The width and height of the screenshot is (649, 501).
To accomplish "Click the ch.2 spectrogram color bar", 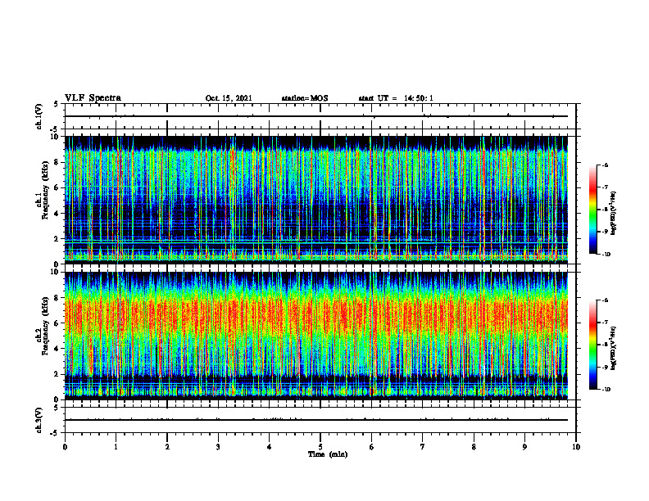I will [593, 345].
